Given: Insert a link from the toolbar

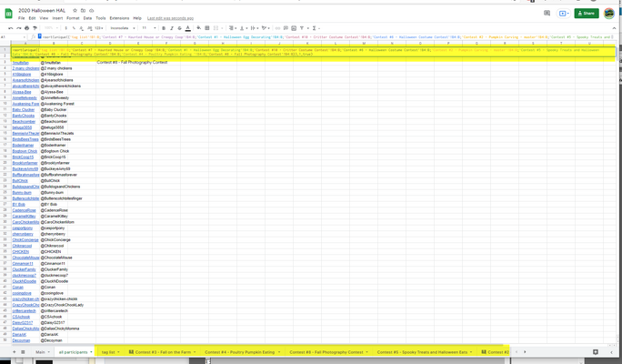Looking at the screenshot, I should (277, 28).
